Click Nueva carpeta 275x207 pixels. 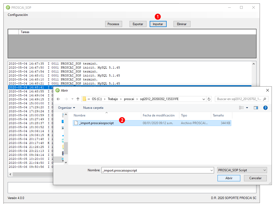coord(93,108)
